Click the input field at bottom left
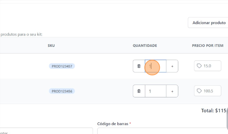Screen dimensions: 228x134 tap(47, 131)
